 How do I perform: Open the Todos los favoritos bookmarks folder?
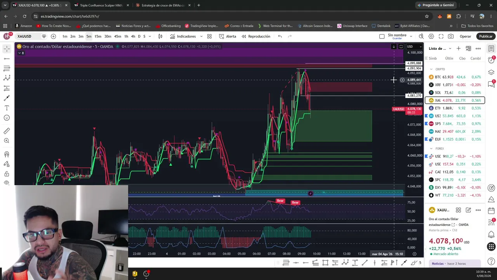tap(477, 26)
